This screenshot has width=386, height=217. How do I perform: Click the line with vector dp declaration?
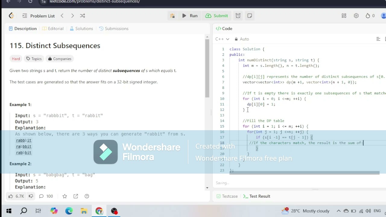pos(299,82)
